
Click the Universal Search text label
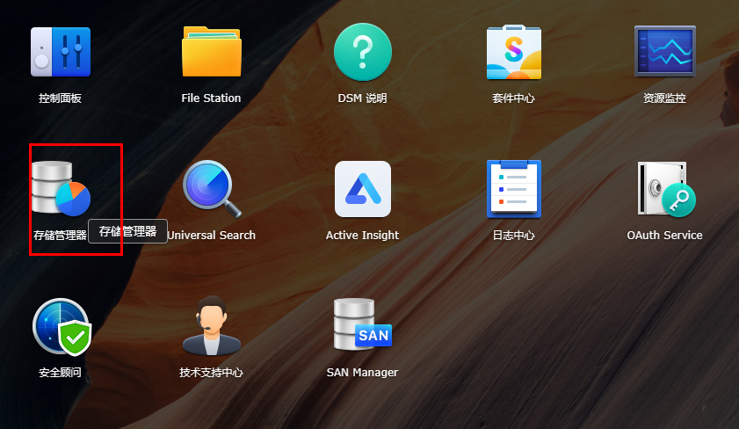click(x=212, y=236)
